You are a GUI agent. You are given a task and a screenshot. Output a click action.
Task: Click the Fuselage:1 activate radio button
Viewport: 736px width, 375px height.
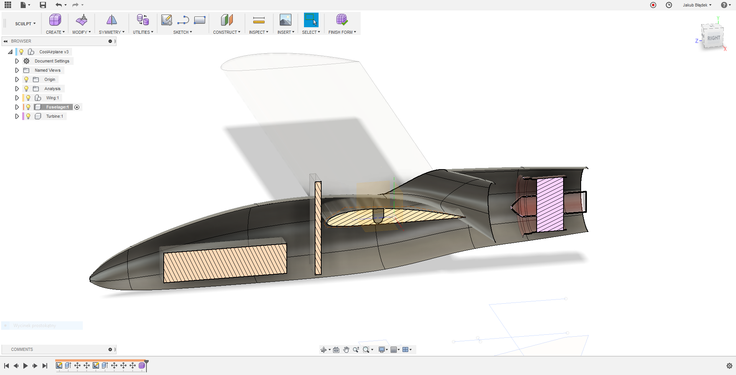click(77, 107)
